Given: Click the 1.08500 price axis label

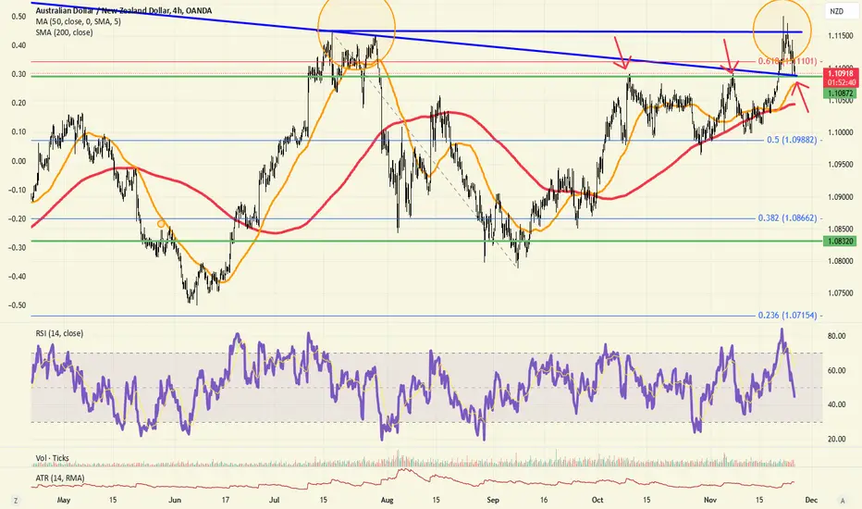Looking at the screenshot, I should pyautogui.click(x=841, y=229).
